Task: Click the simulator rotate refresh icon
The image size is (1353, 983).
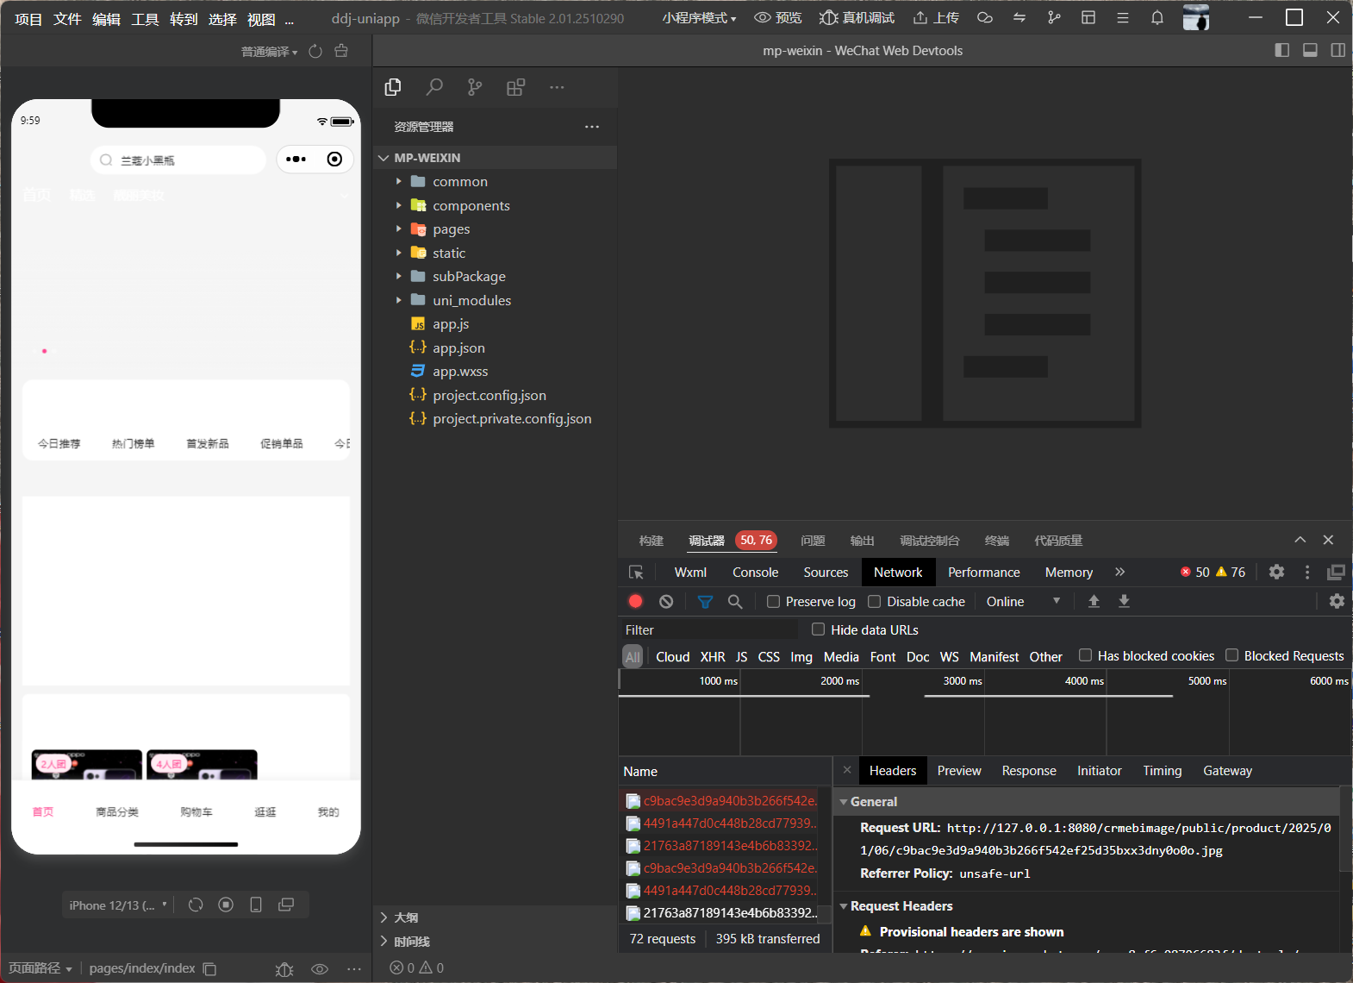Action: 196,905
